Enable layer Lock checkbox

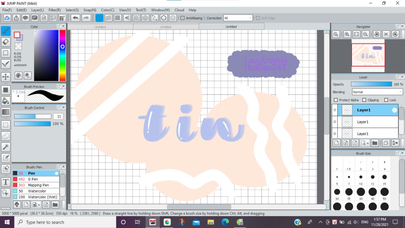click(386, 100)
